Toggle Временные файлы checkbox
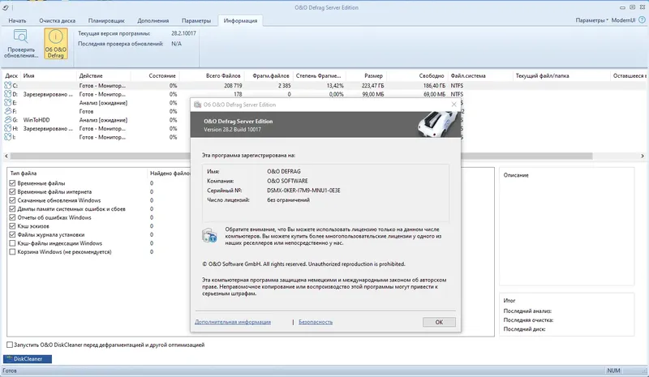The height and width of the screenshot is (377, 649). click(12, 183)
